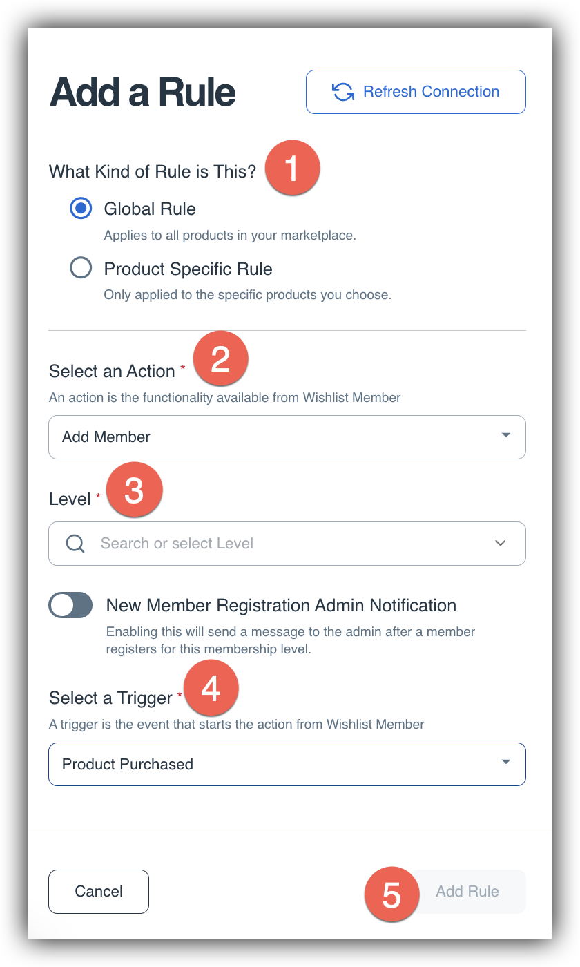Click the magnifier icon in Level field
This screenshot has height=967, width=580.
pyautogui.click(x=75, y=544)
